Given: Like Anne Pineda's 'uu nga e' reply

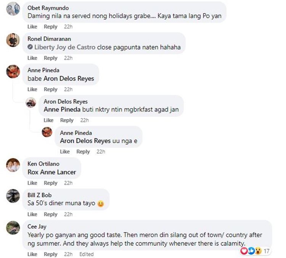Looking at the screenshot, I should click(x=65, y=152).
